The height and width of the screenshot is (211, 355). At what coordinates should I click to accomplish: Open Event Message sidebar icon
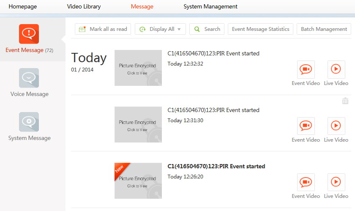coord(29,34)
